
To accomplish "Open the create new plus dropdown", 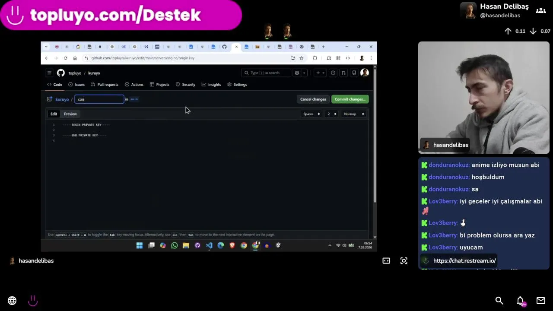I will [320, 73].
